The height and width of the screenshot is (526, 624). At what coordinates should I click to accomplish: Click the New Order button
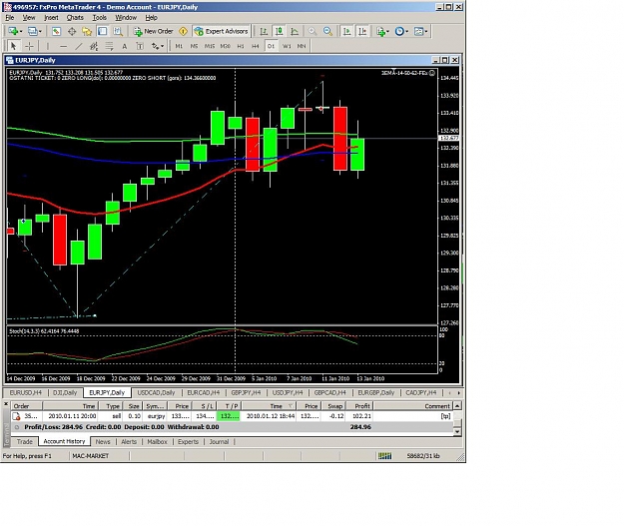pyautogui.click(x=154, y=31)
